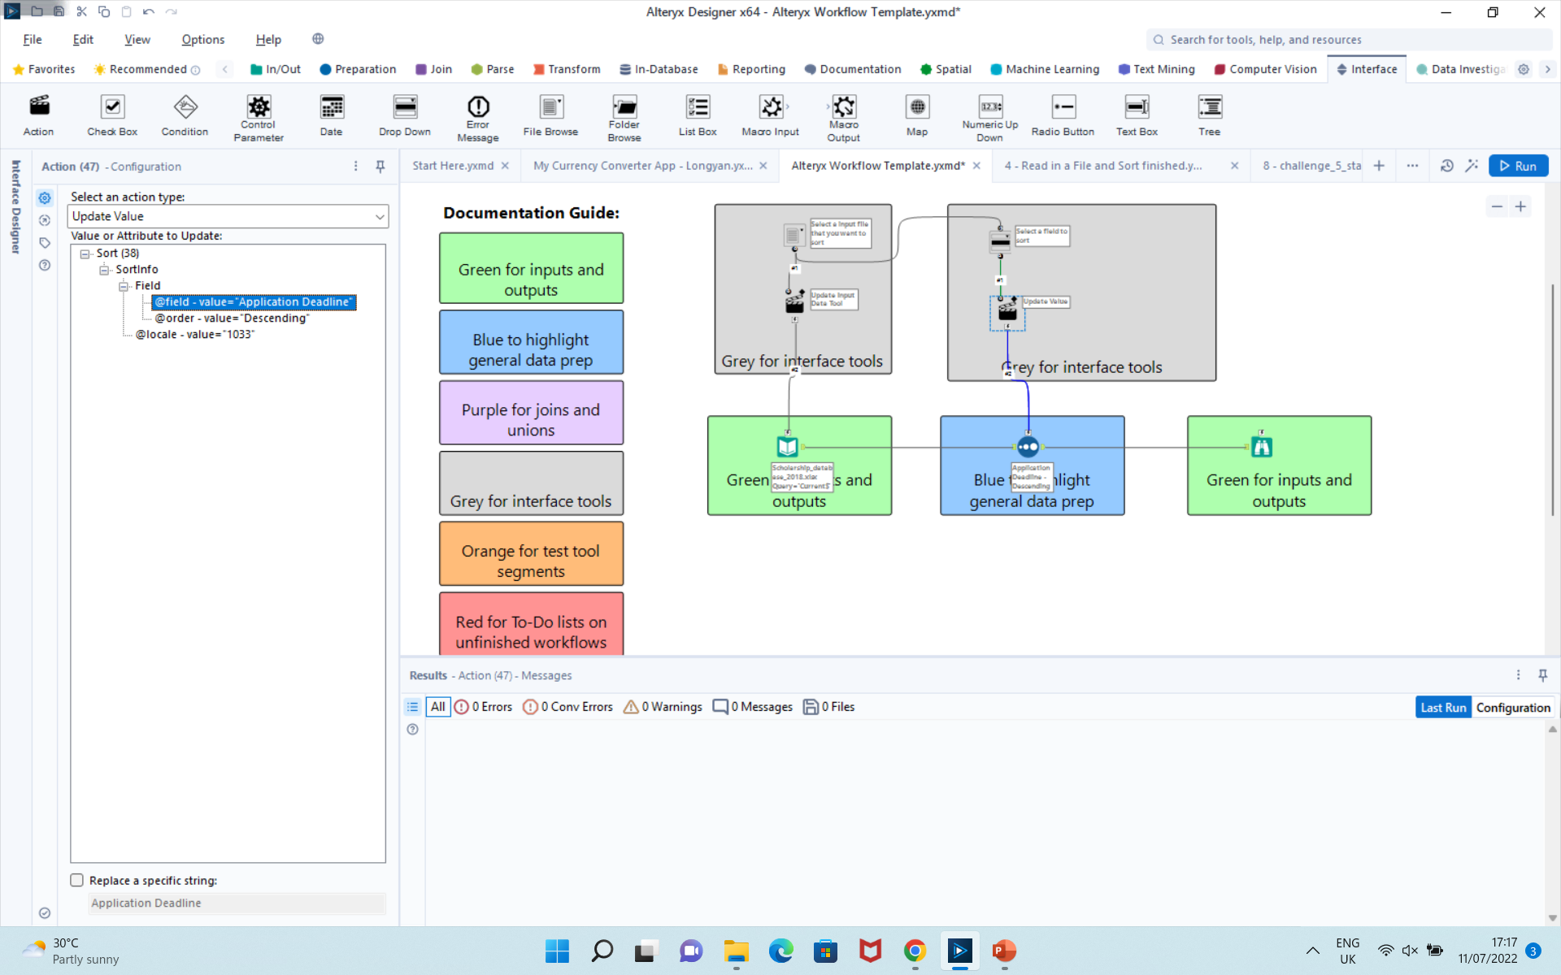The height and width of the screenshot is (975, 1561).
Task: Select the Drop Down tool
Action: [x=405, y=116]
